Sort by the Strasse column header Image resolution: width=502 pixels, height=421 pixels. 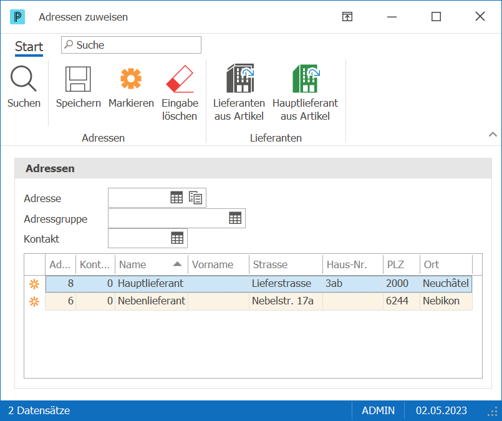coord(286,265)
